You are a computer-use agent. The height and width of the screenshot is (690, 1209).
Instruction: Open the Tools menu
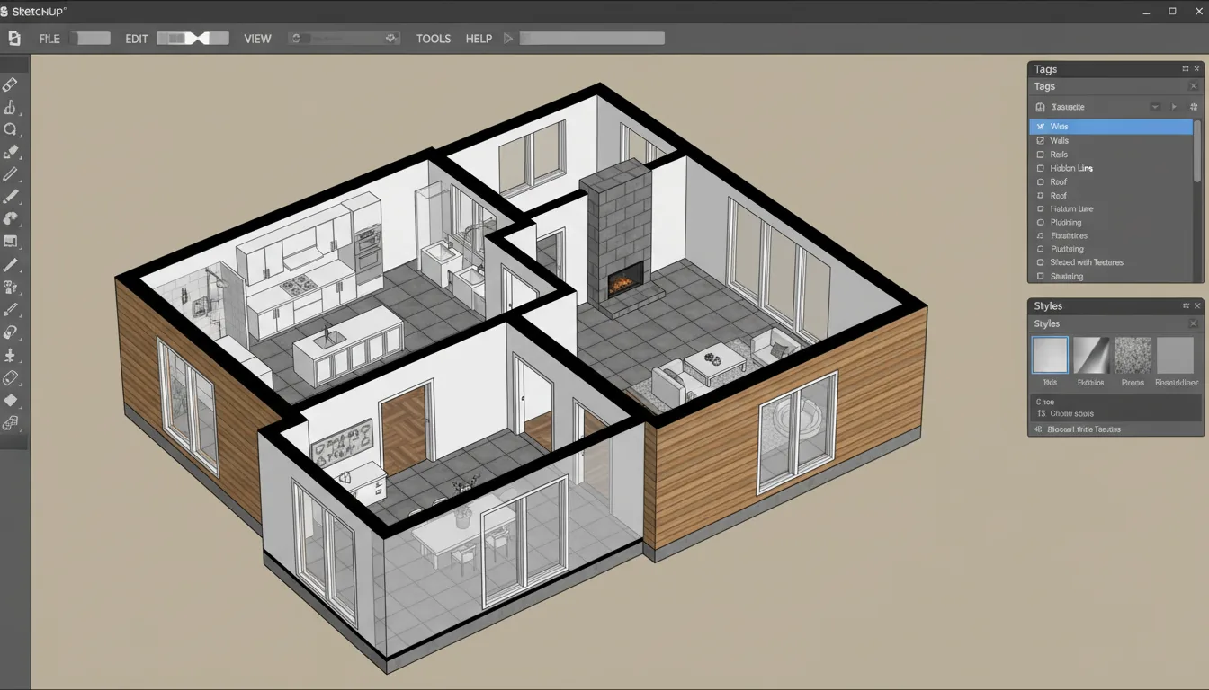pyautogui.click(x=433, y=39)
